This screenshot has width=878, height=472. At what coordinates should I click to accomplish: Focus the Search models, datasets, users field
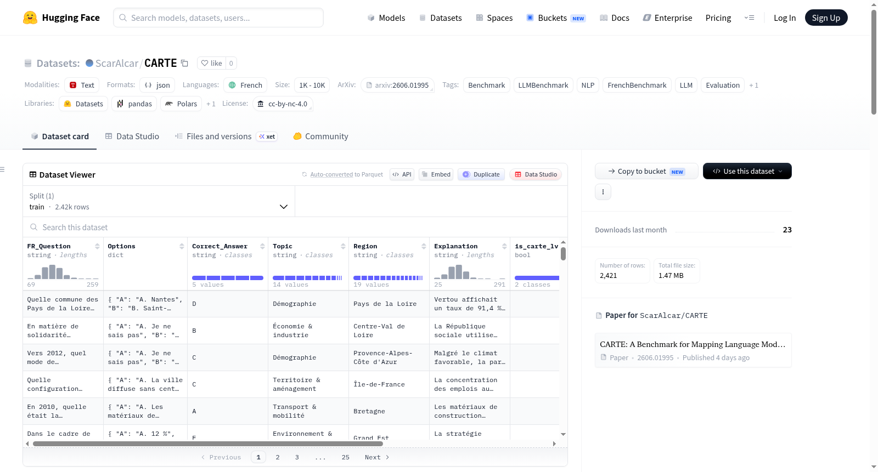[x=218, y=18]
